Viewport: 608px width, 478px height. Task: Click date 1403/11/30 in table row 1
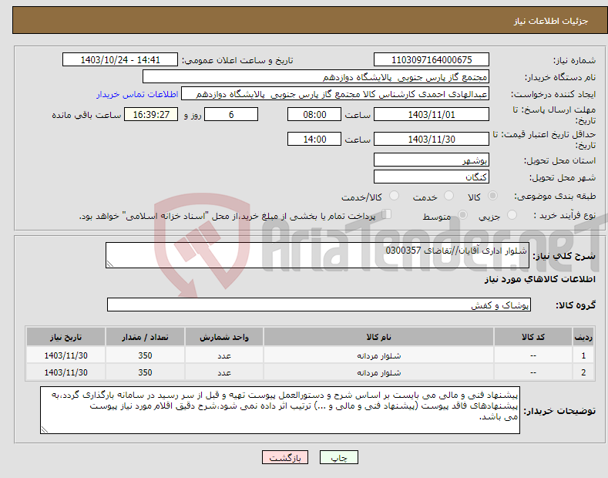pyautogui.click(x=66, y=355)
